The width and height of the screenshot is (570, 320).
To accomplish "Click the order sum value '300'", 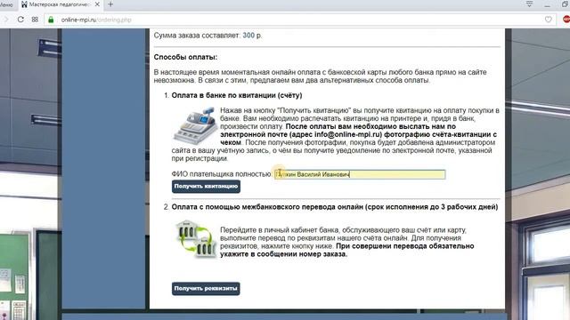I will pos(248,36).
